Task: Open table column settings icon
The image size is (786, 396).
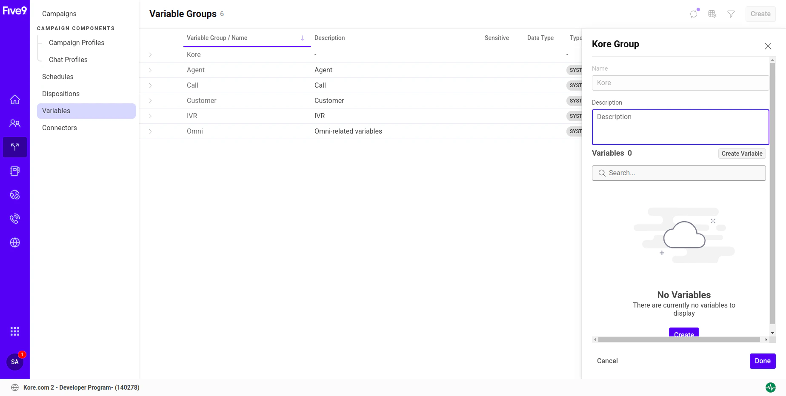Action: point(712,14)
